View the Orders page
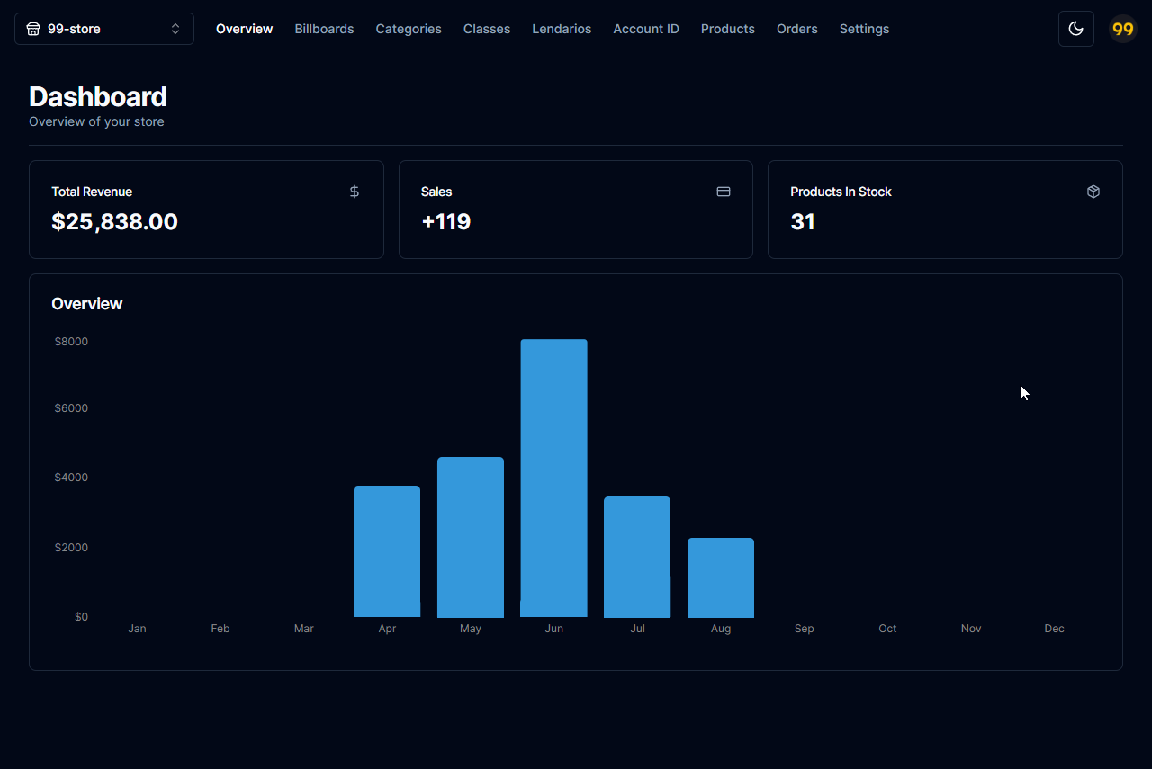 point(797,29)
